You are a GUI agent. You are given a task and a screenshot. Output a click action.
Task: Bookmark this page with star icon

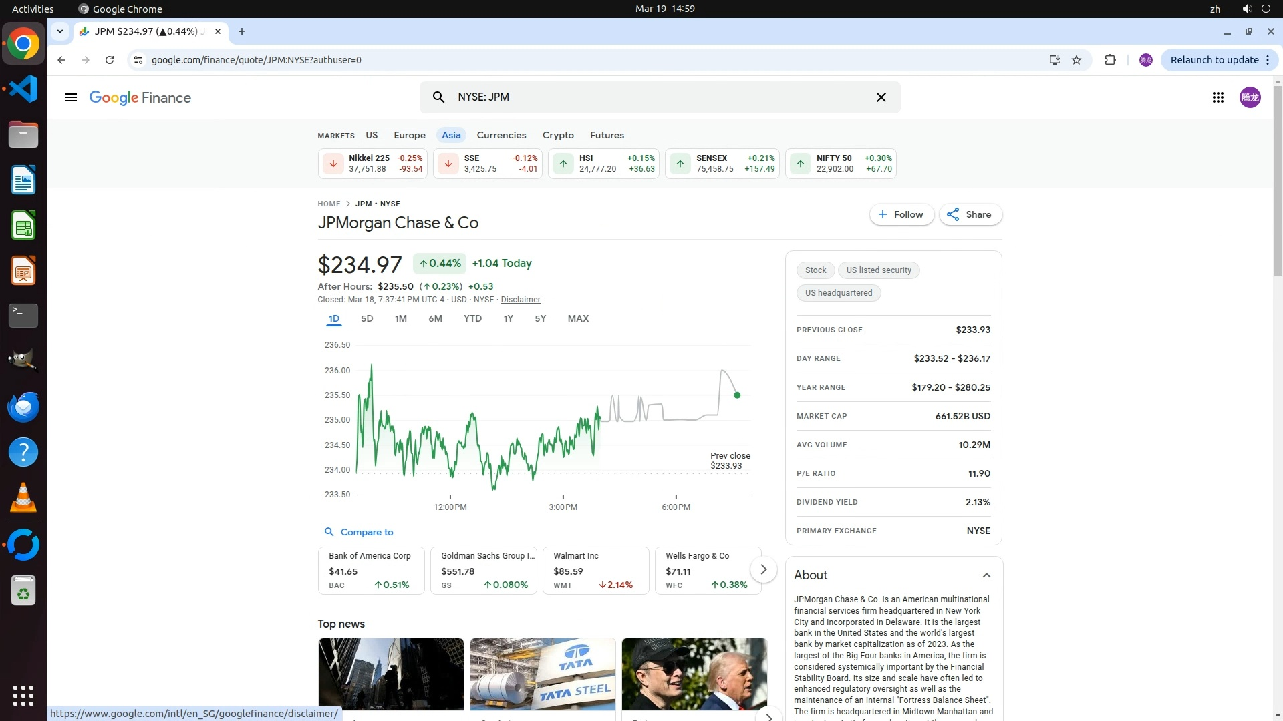pyautogui.click(x=1077, y=60)
